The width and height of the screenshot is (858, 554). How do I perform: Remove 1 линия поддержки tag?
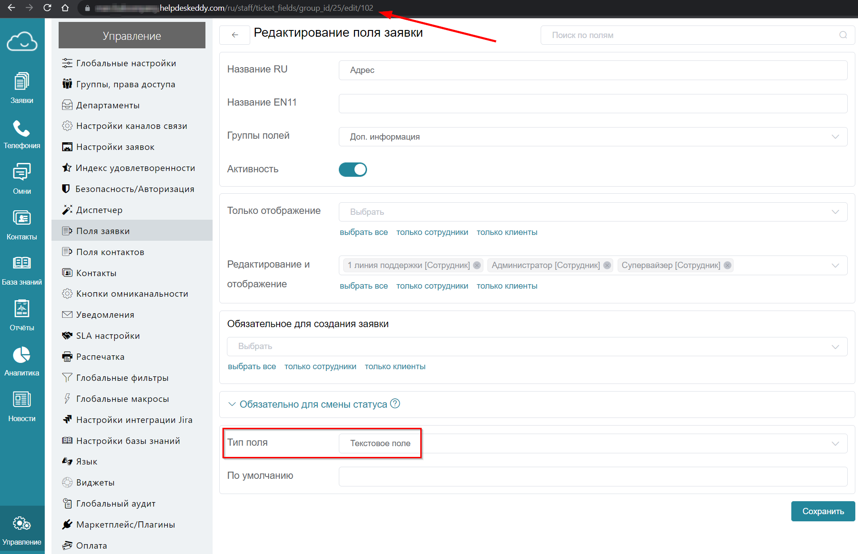[477, 265]
